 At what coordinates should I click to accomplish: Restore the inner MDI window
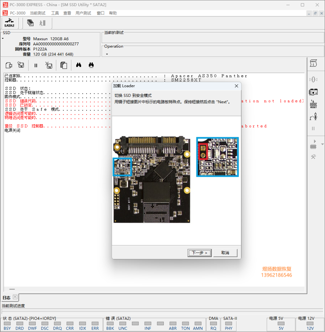(x=315, y=13)
